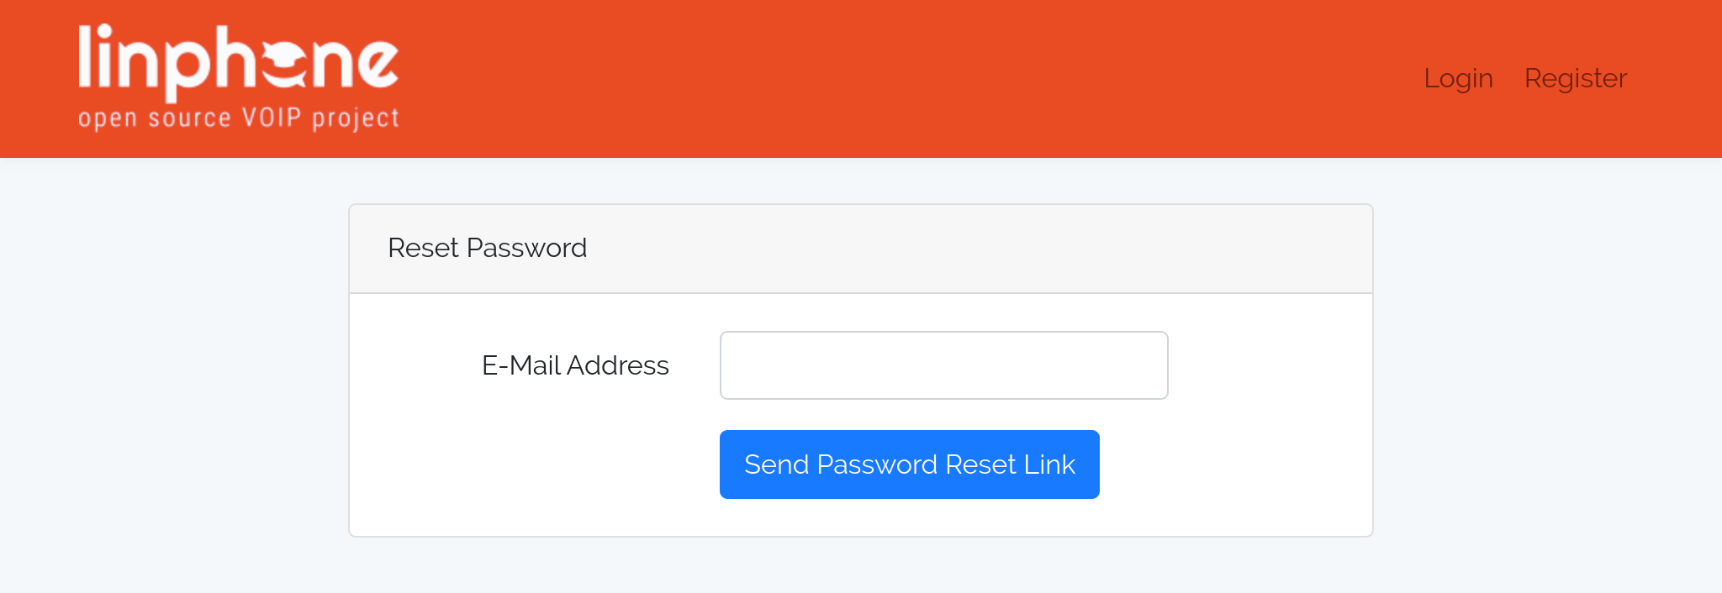Go to the Register page
Image resolution: width=1722 pixels, height=593 pixels.
tap(1575, 78)
